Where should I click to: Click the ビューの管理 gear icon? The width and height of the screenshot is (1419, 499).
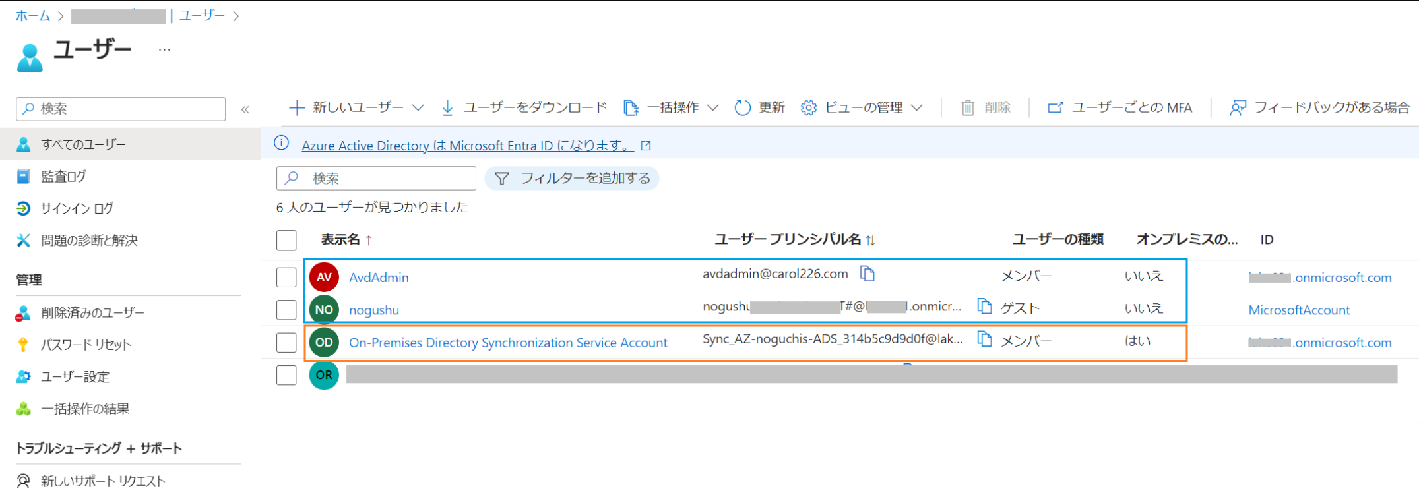pyautogui.click(x=808, y=107)
